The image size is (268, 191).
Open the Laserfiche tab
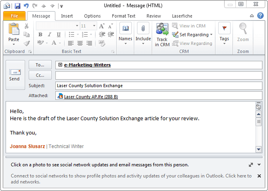click(182, 16)
